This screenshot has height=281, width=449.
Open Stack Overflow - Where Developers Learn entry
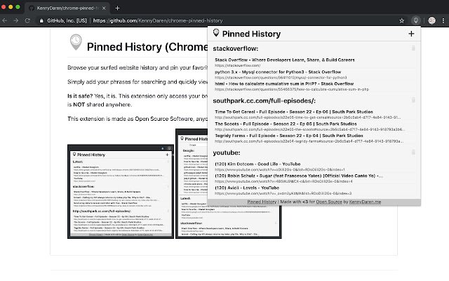(285, 60)
